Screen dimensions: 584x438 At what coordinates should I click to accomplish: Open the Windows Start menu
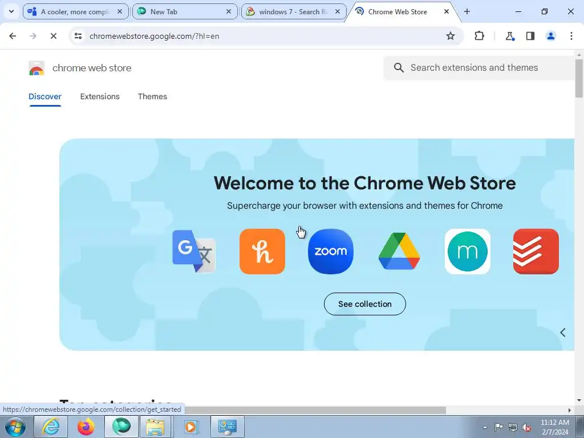[x=15, y=427]
